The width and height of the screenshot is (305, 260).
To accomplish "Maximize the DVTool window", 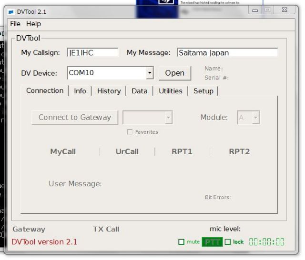I will pyautogui.click(x=267, y=10).
